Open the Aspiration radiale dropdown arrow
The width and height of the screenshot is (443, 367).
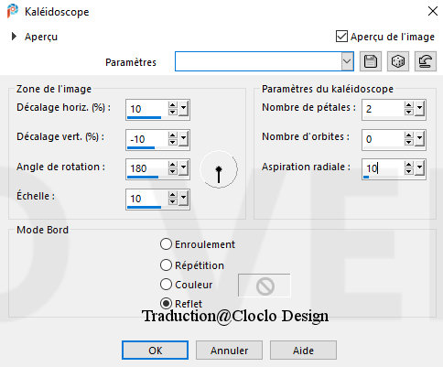[x=420, y=167]
